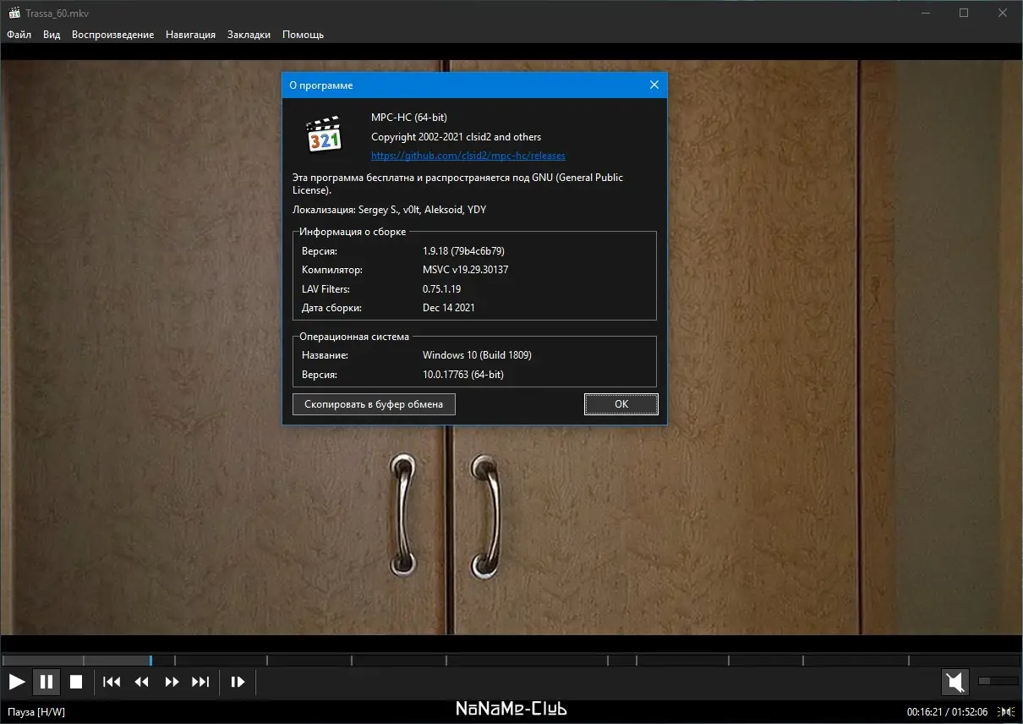Click Скопировать в буфер обмена button
The height and width of the screenshot is (724, 1023).
point(374,404)
